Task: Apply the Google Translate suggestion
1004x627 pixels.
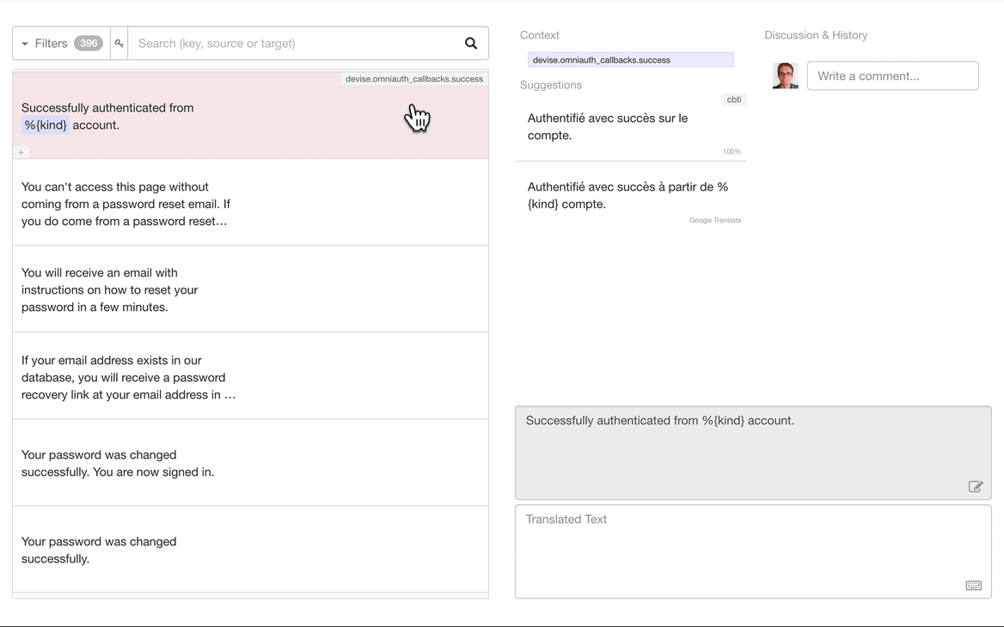Action: [627, 195]
